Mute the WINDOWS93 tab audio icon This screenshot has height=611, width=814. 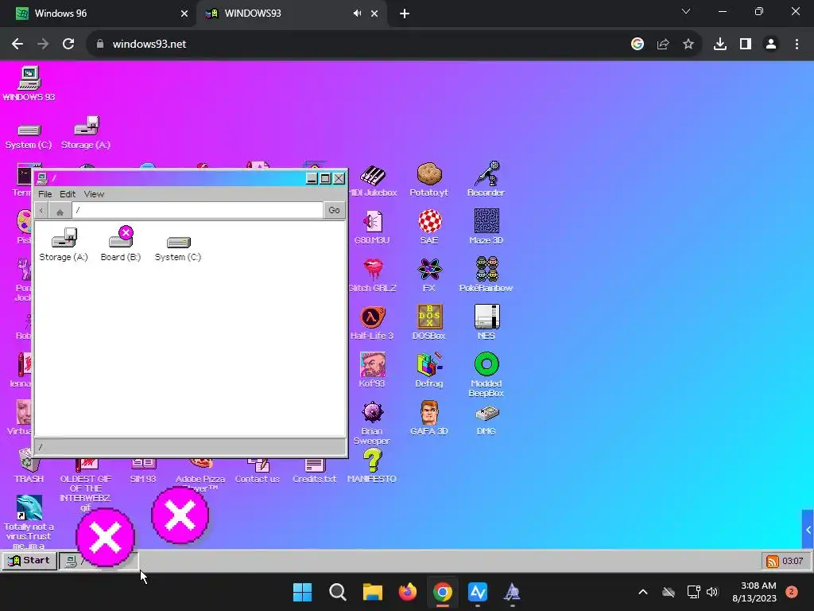357,14
